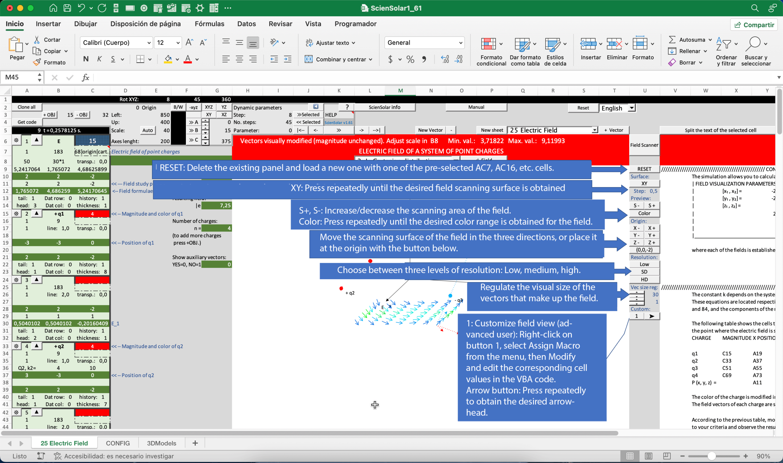Open the Fórmulas ribbon tab
This screenshot has height=463, width=783.
pyautogui.click(x=209, y=24)
